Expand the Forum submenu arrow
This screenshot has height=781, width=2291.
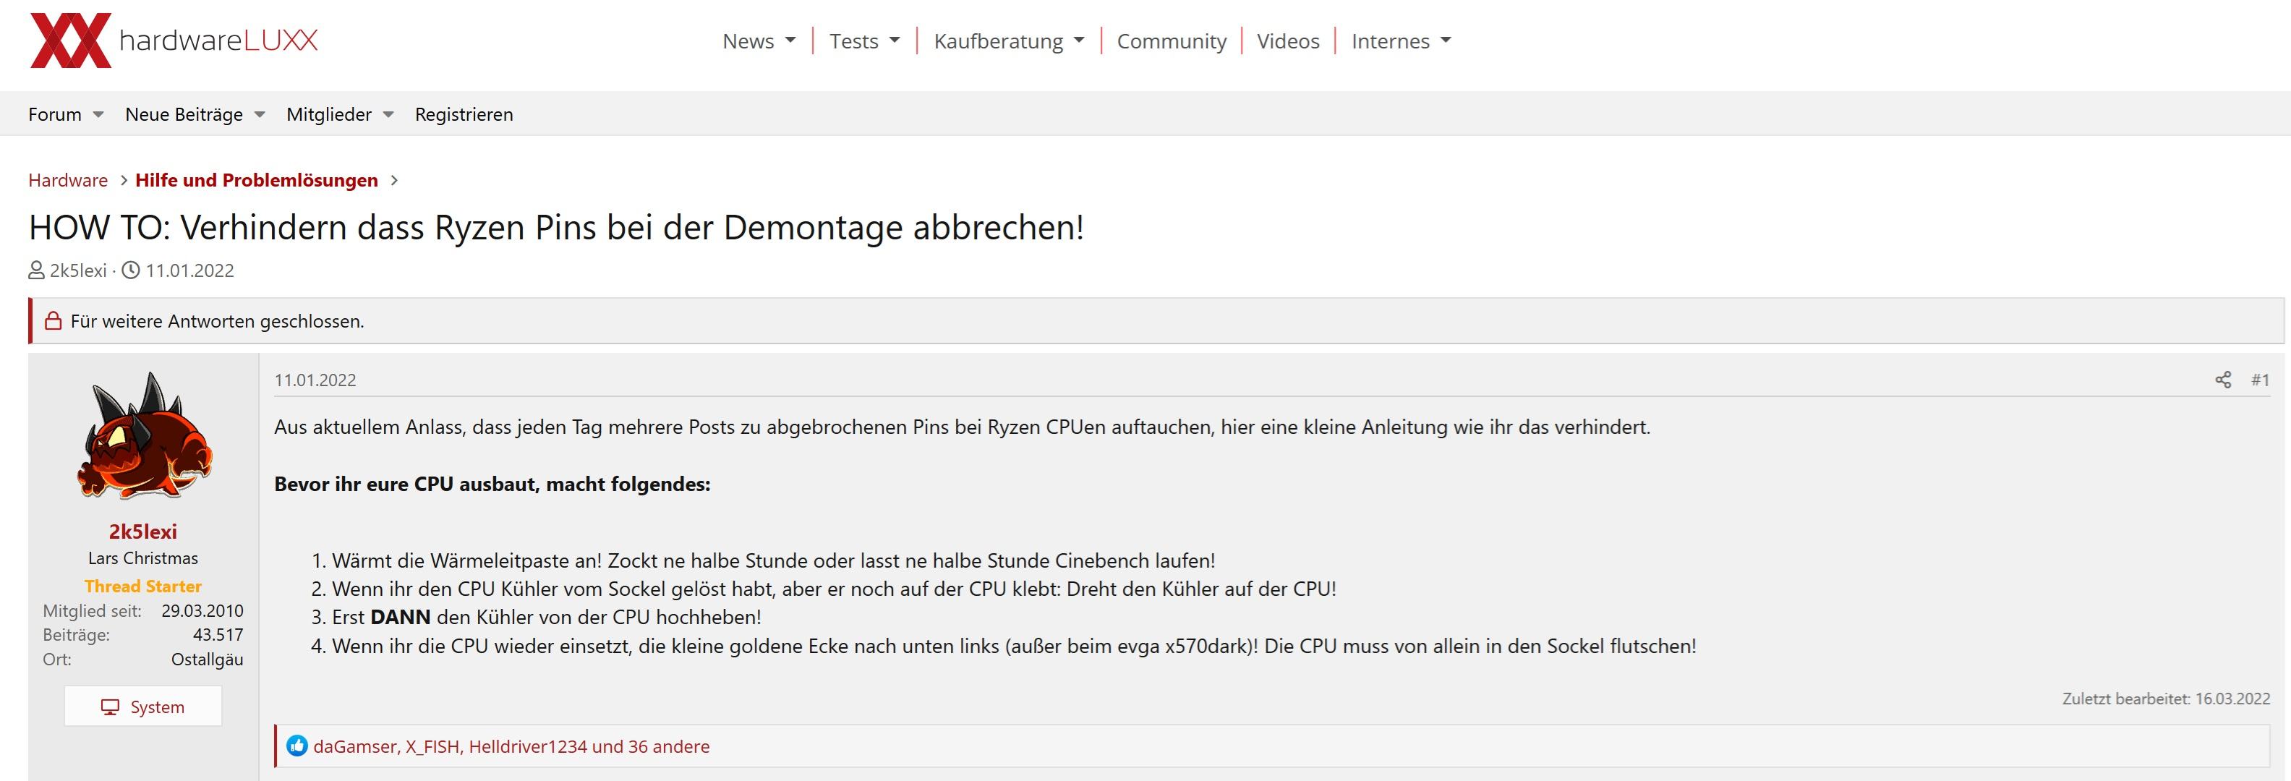click(x=98, y=115)
